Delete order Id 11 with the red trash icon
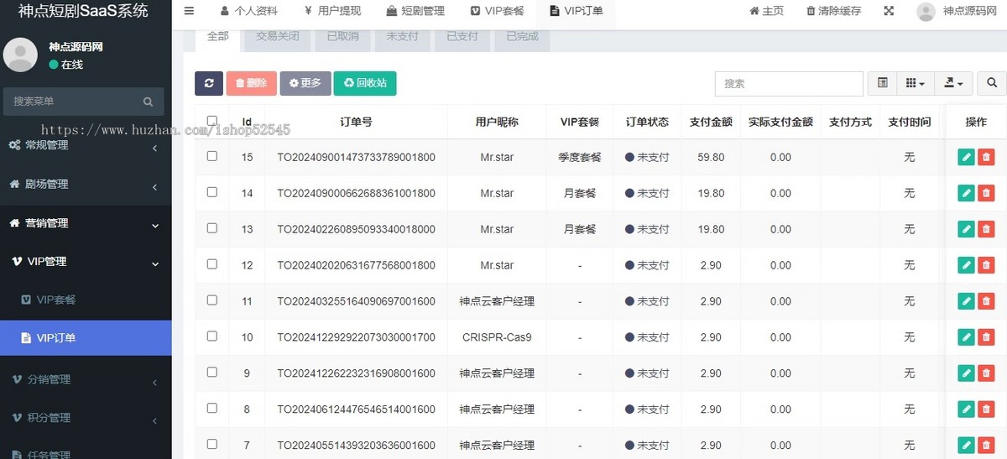 986,301
